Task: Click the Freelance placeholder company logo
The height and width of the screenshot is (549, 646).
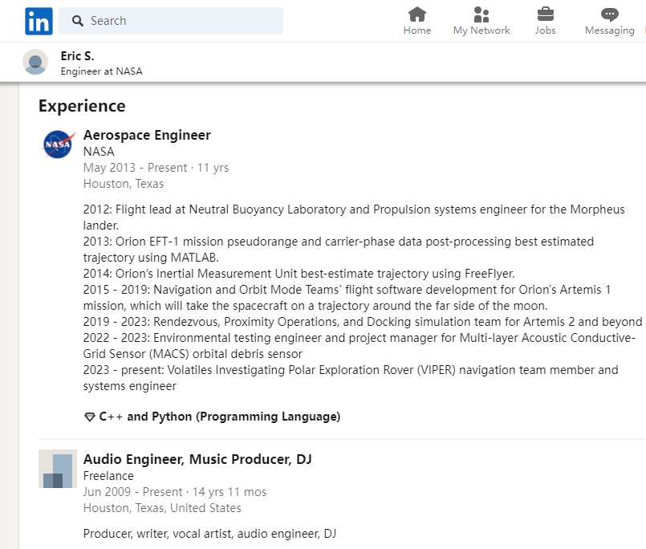Action: point(58,469)
